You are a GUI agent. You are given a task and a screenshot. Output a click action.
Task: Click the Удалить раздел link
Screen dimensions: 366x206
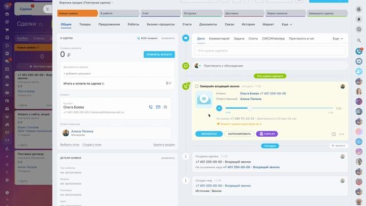164,145
